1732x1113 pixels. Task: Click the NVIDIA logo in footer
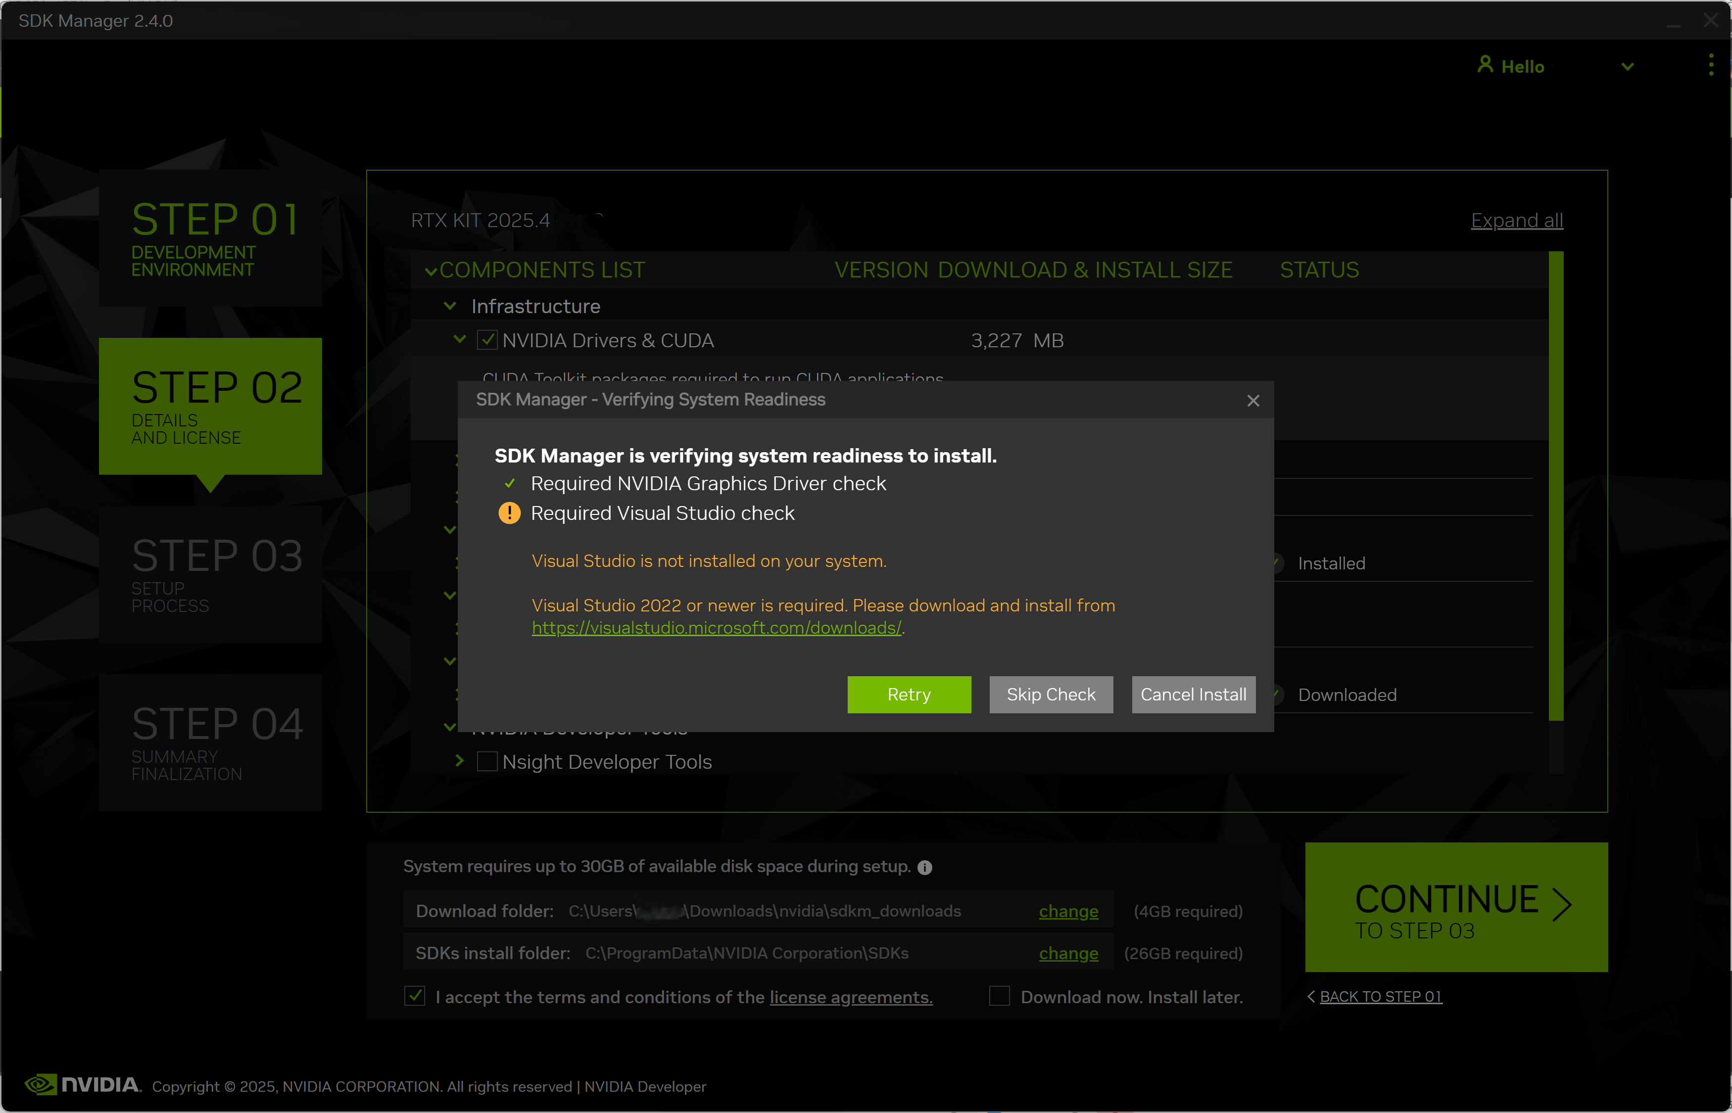click(83, 1085)
